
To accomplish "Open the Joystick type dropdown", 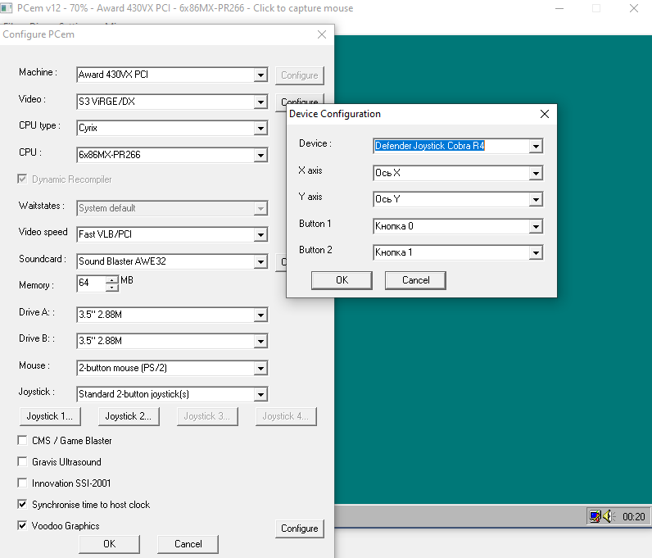I will pyautogui.click(x=260, y=394).
